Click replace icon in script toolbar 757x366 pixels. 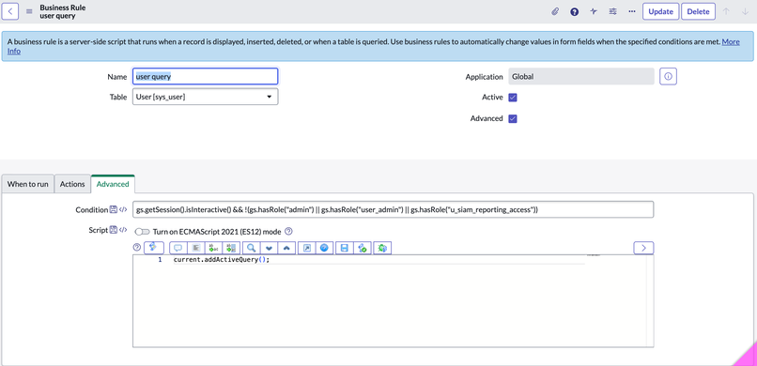pos(214,248)
